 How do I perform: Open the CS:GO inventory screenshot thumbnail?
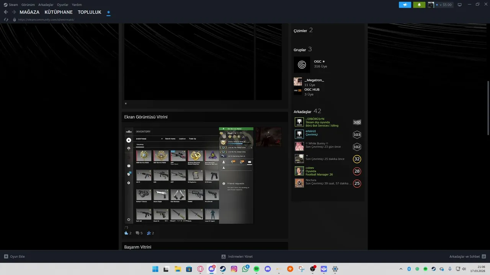point(189,175)
